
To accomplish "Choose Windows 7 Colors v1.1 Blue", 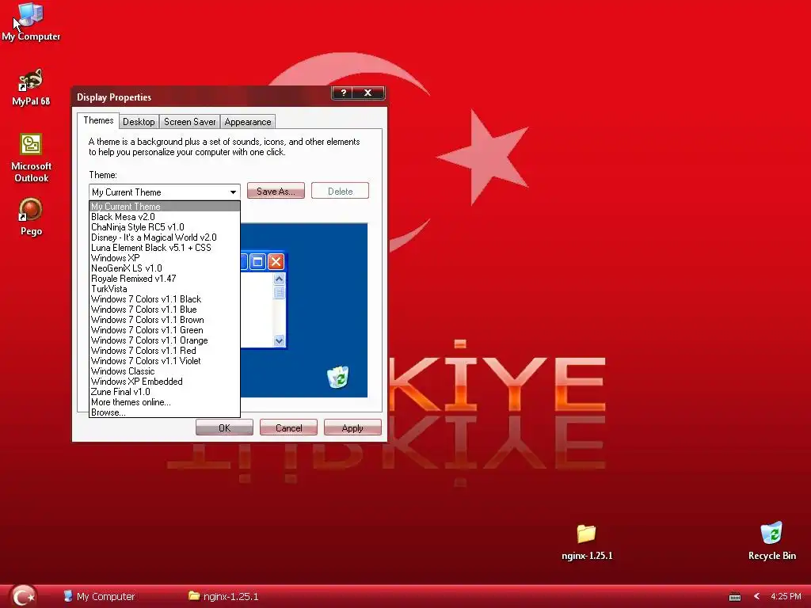I will [165, 310].
